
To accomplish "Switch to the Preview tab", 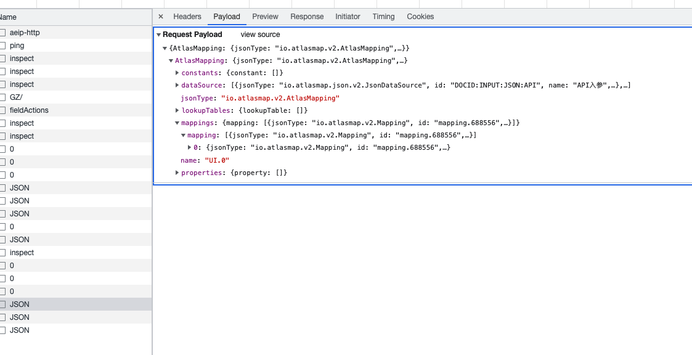I will pos(265,17).
